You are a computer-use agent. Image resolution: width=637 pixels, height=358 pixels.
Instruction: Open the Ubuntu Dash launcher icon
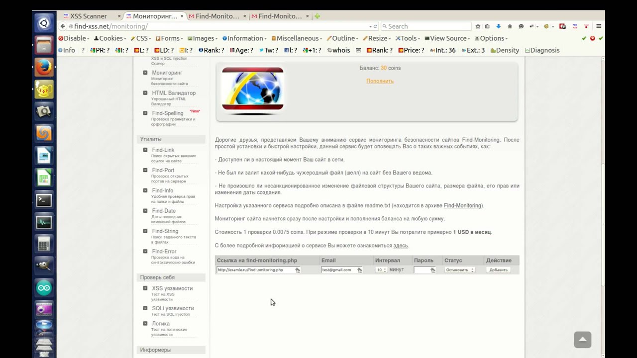44,23
